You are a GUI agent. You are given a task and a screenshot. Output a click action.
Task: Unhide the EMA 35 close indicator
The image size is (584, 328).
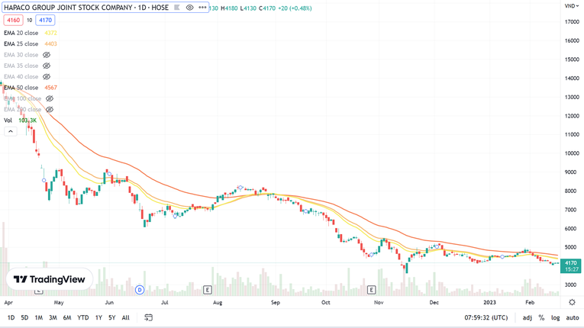(x=47, y=66)
